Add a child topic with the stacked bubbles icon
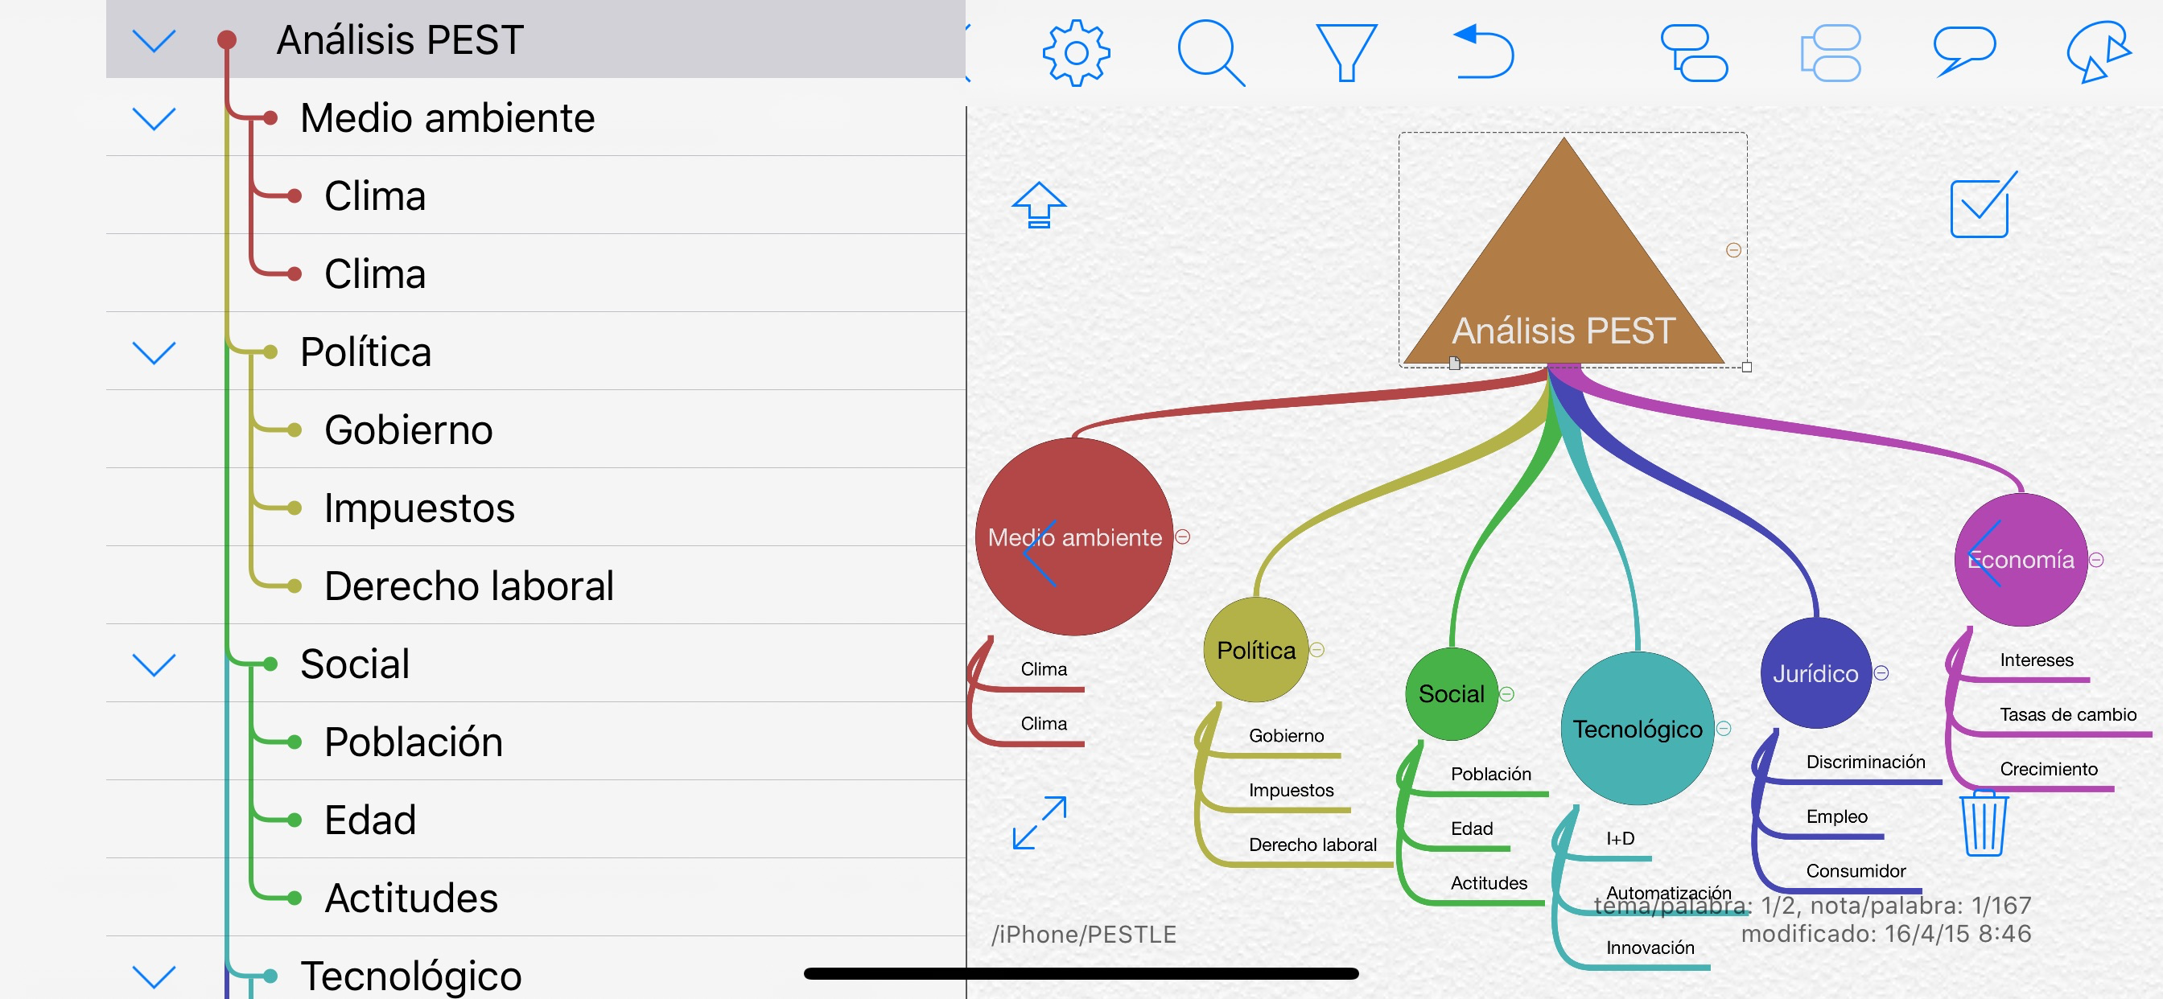 (x=1694, y=53)
